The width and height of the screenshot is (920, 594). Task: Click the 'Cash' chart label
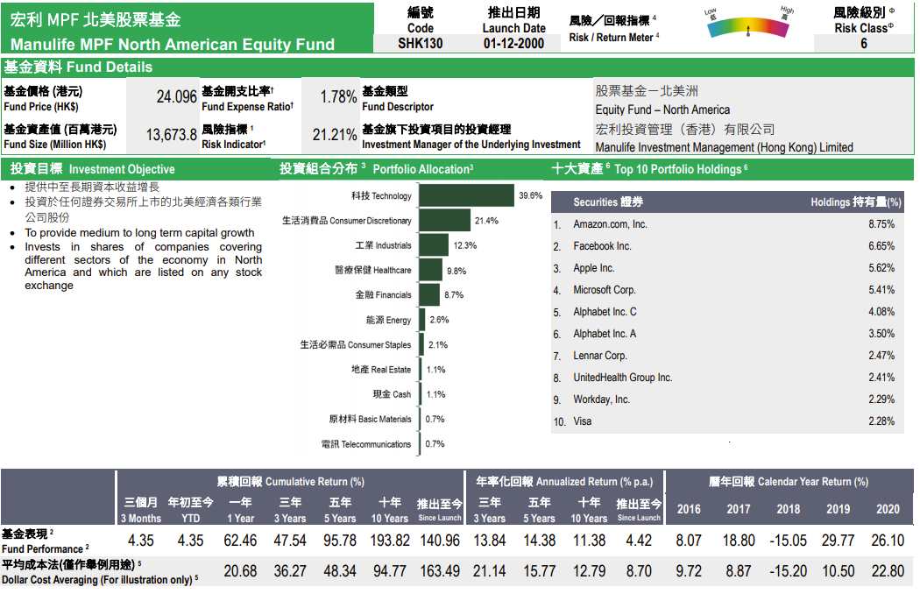click(x=392, y=394)
